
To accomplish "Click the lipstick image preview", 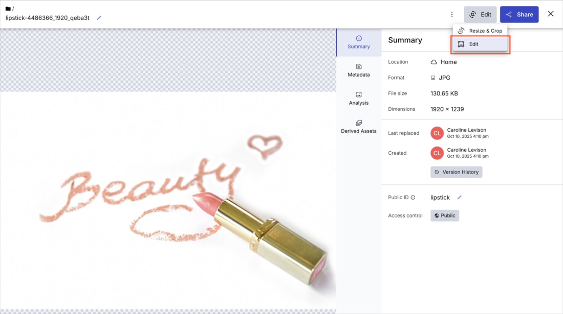I will point(168,199).
